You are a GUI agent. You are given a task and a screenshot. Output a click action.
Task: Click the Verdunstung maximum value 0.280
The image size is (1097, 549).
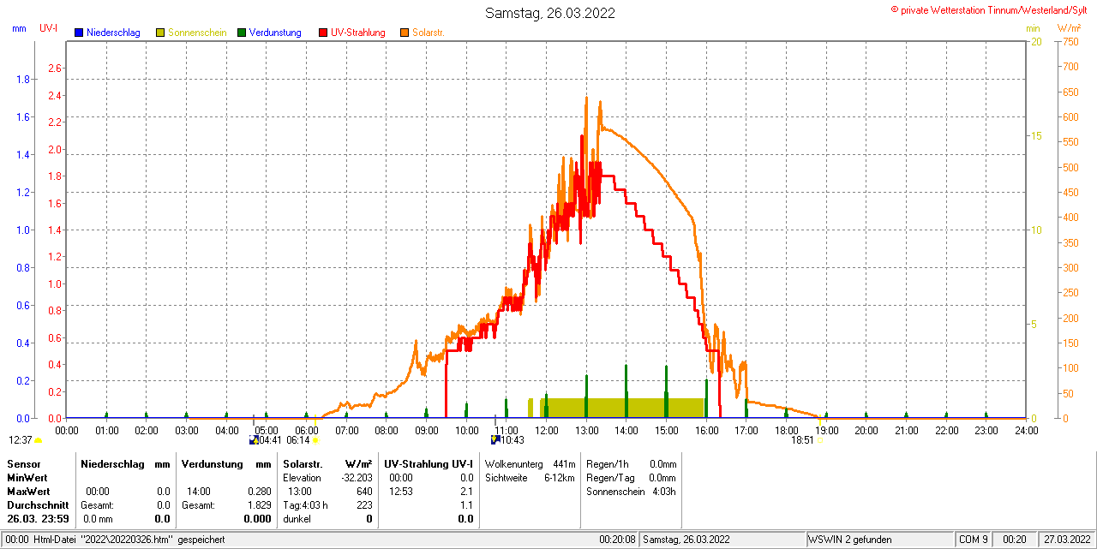coord(259,492)
